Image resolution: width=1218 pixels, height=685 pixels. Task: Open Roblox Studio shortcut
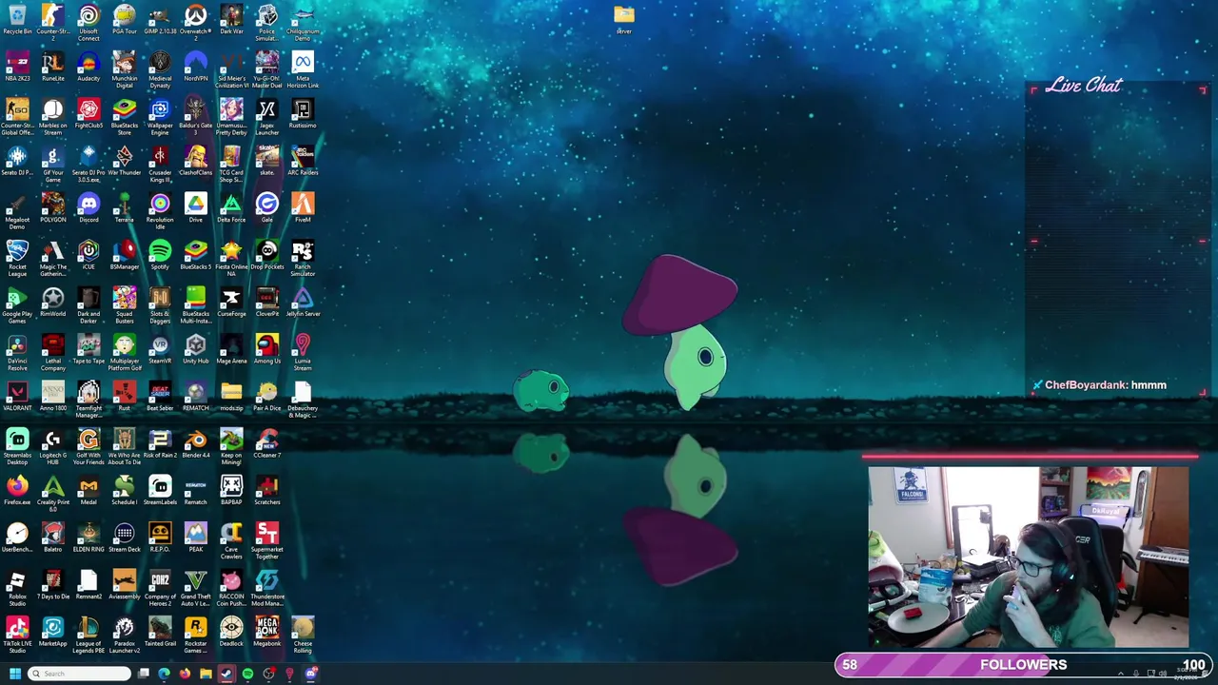(17, 589)
